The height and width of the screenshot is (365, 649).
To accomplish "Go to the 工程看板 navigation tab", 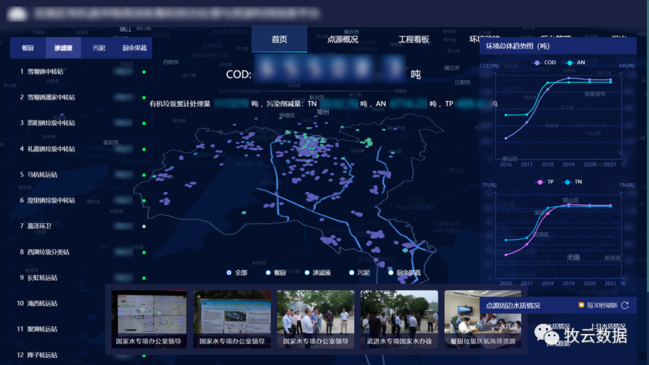I will pyautogui.click(x=414, y=40).
